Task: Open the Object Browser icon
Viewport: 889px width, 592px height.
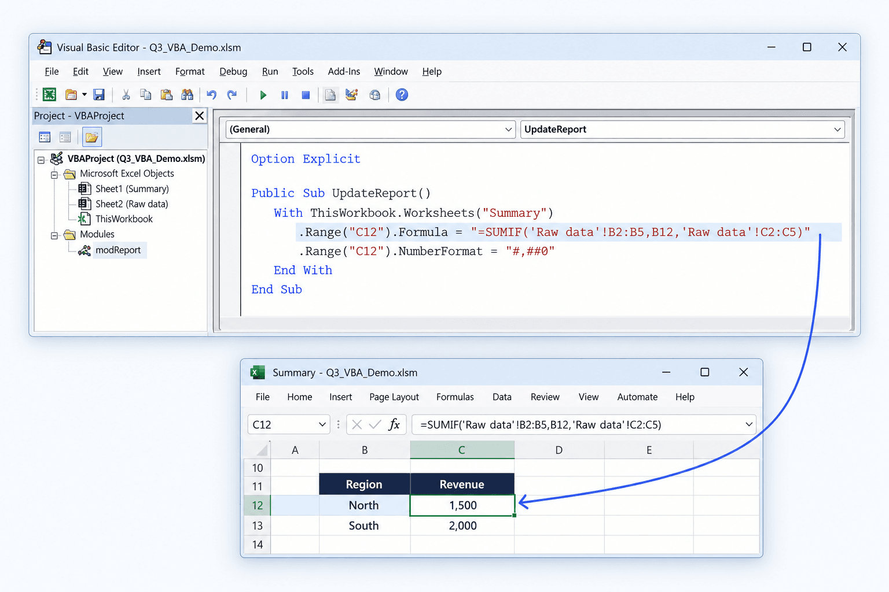Action: pos(375,95)
